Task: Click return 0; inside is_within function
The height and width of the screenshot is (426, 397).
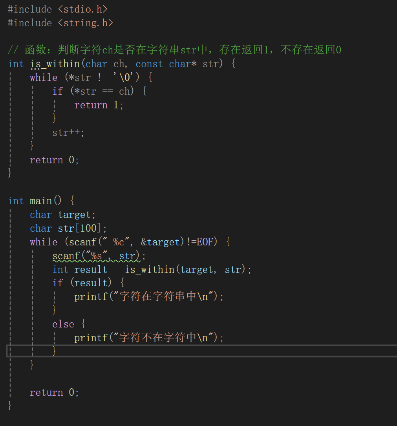Action: click(x=54, y=160)
